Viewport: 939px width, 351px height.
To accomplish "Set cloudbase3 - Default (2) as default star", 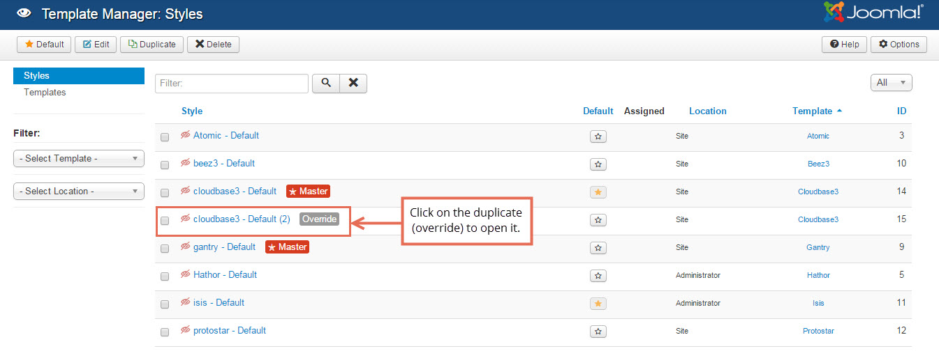I will (x=598, y=220).
